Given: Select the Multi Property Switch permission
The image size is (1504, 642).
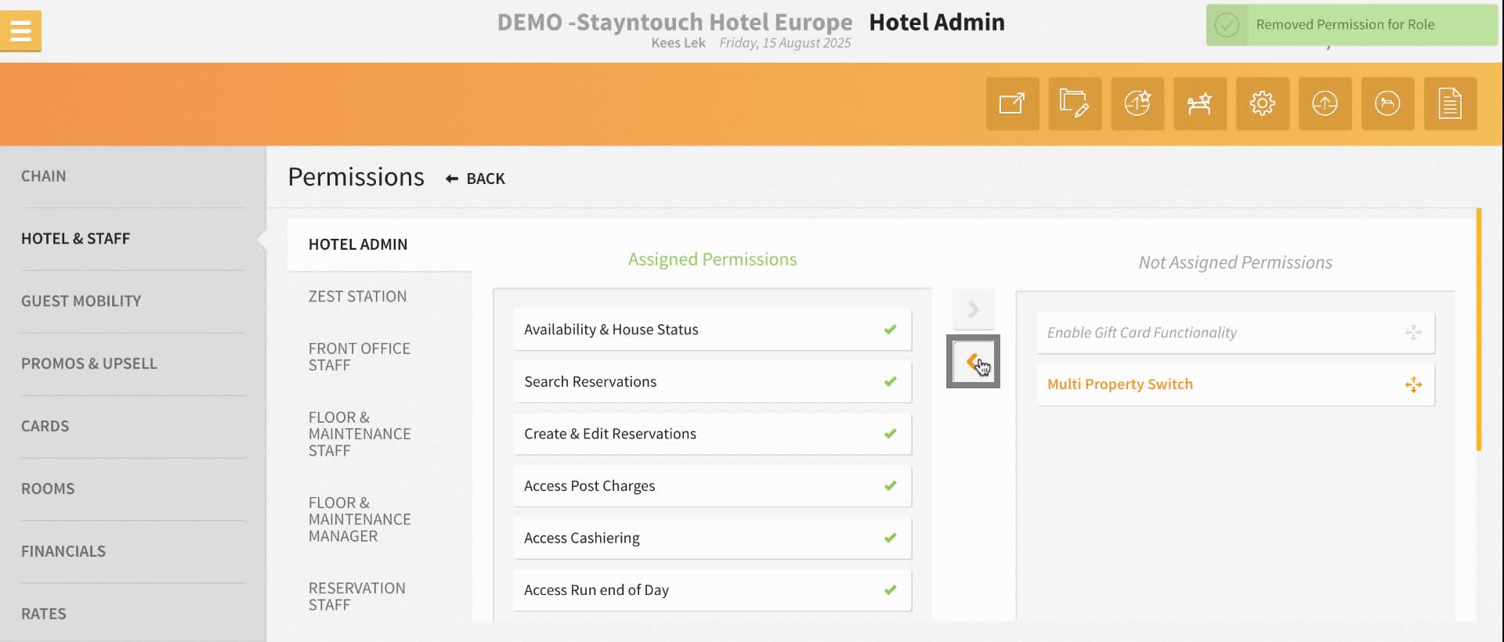Looking at the screenshot, I should coord(1235,384).
